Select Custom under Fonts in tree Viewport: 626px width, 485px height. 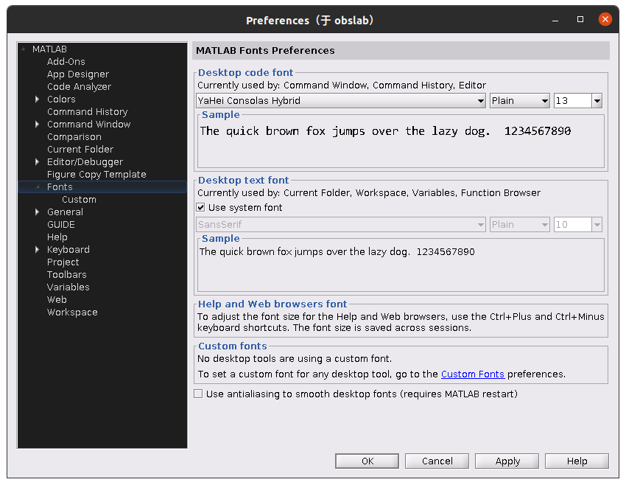[79, 199]
